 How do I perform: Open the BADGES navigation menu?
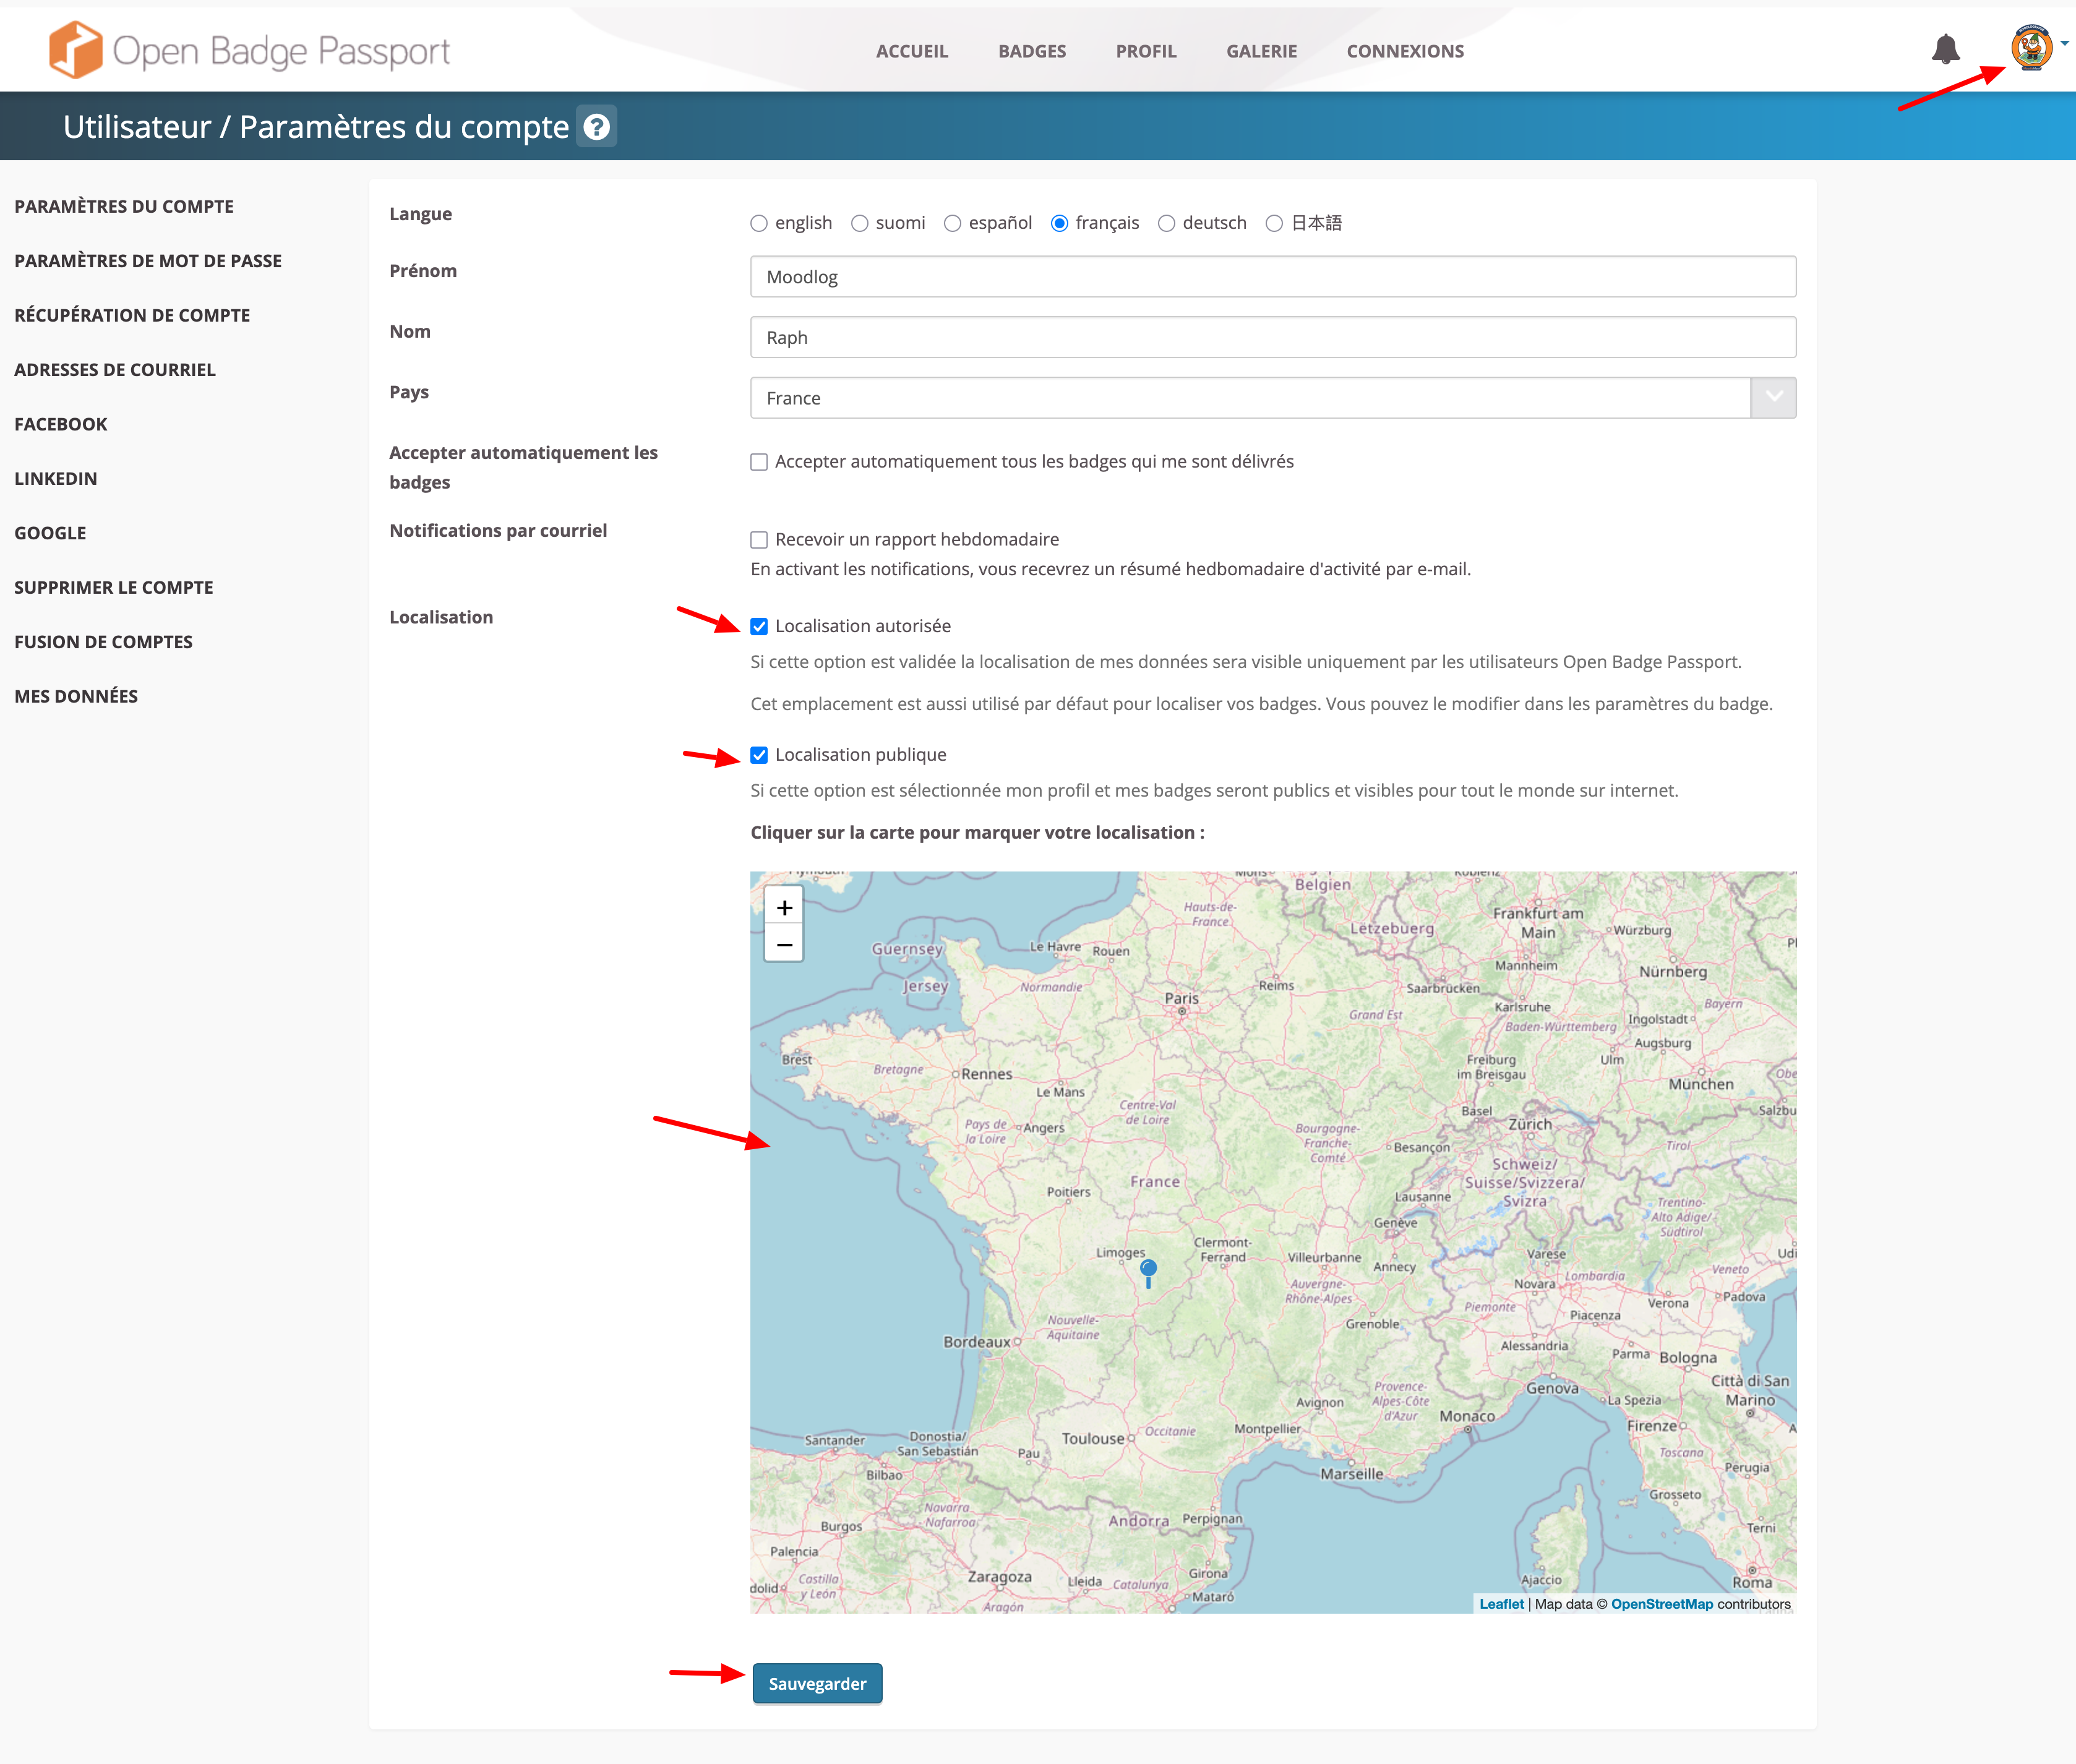click(x=1031, y=51)
